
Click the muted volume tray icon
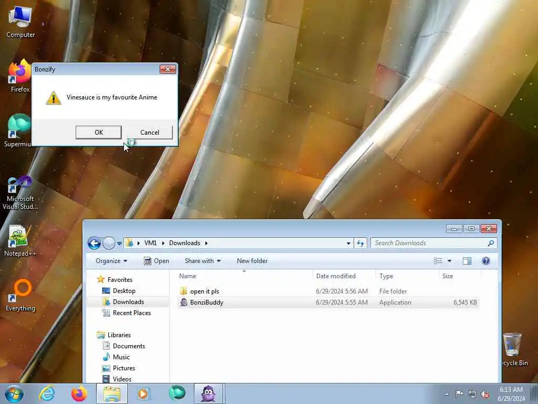tap(485, 395)
